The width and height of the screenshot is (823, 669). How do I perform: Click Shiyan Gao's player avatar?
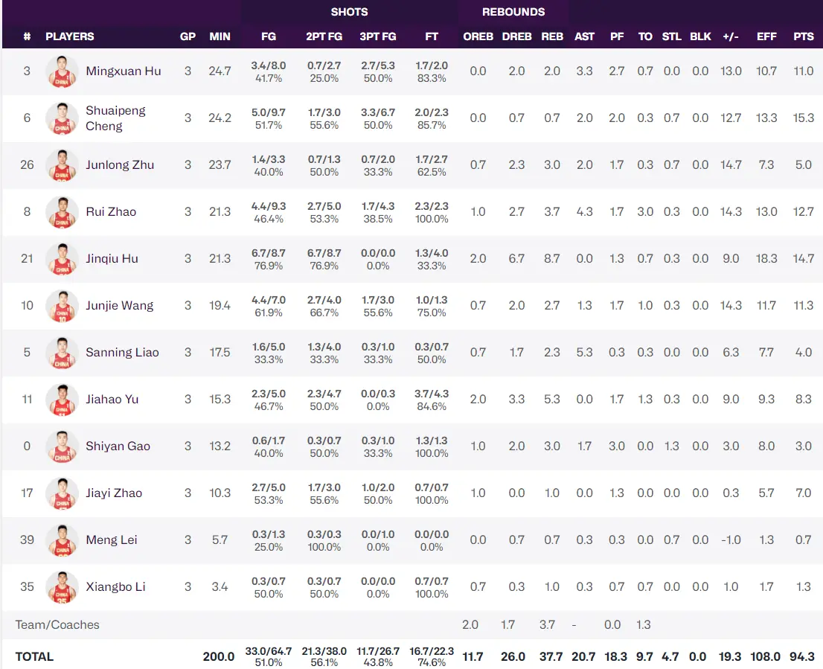point(62,446)
